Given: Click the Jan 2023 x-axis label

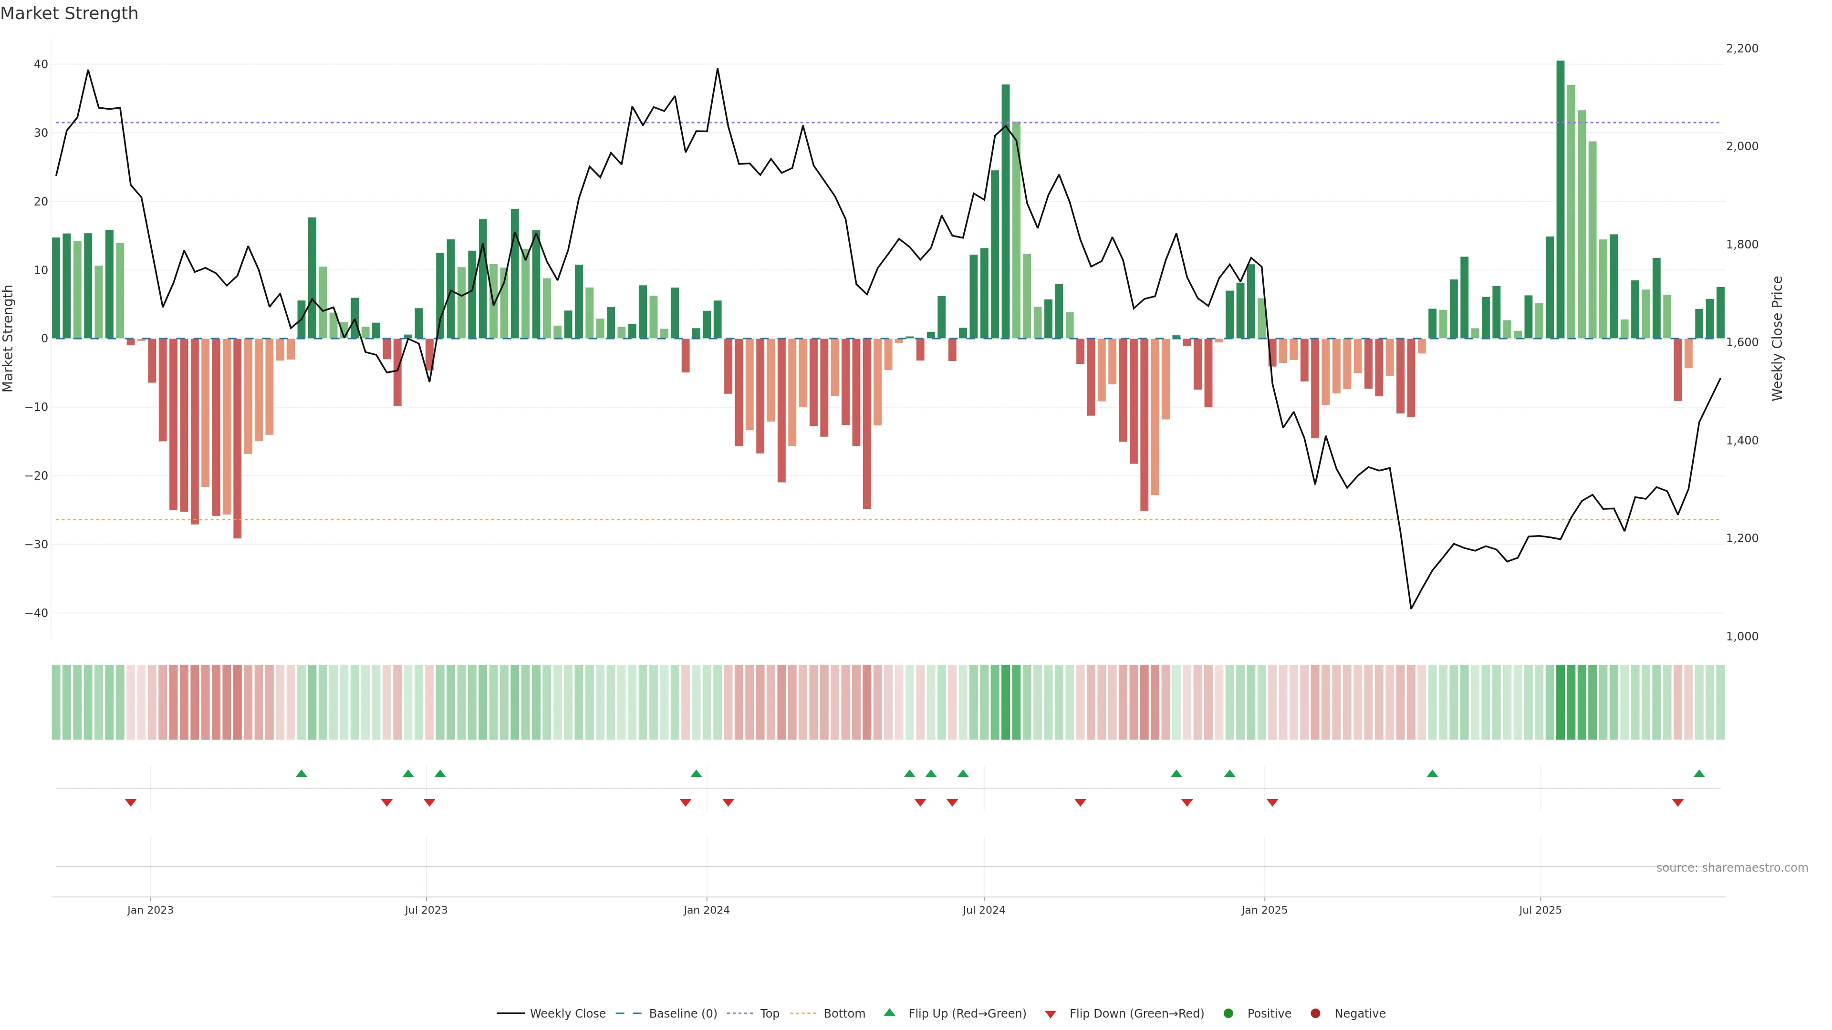Looking at the screenshot, I should pos(150,910).
